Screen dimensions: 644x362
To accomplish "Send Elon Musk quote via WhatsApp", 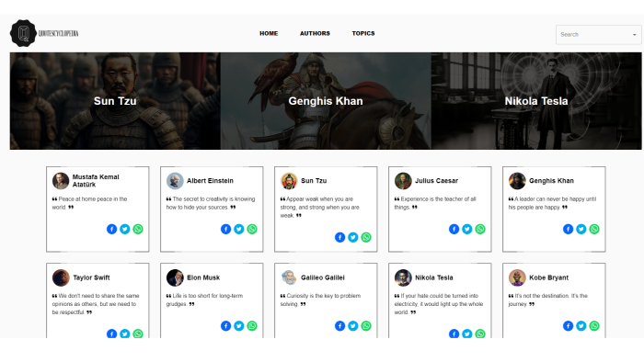I will [x=252, y=326].
